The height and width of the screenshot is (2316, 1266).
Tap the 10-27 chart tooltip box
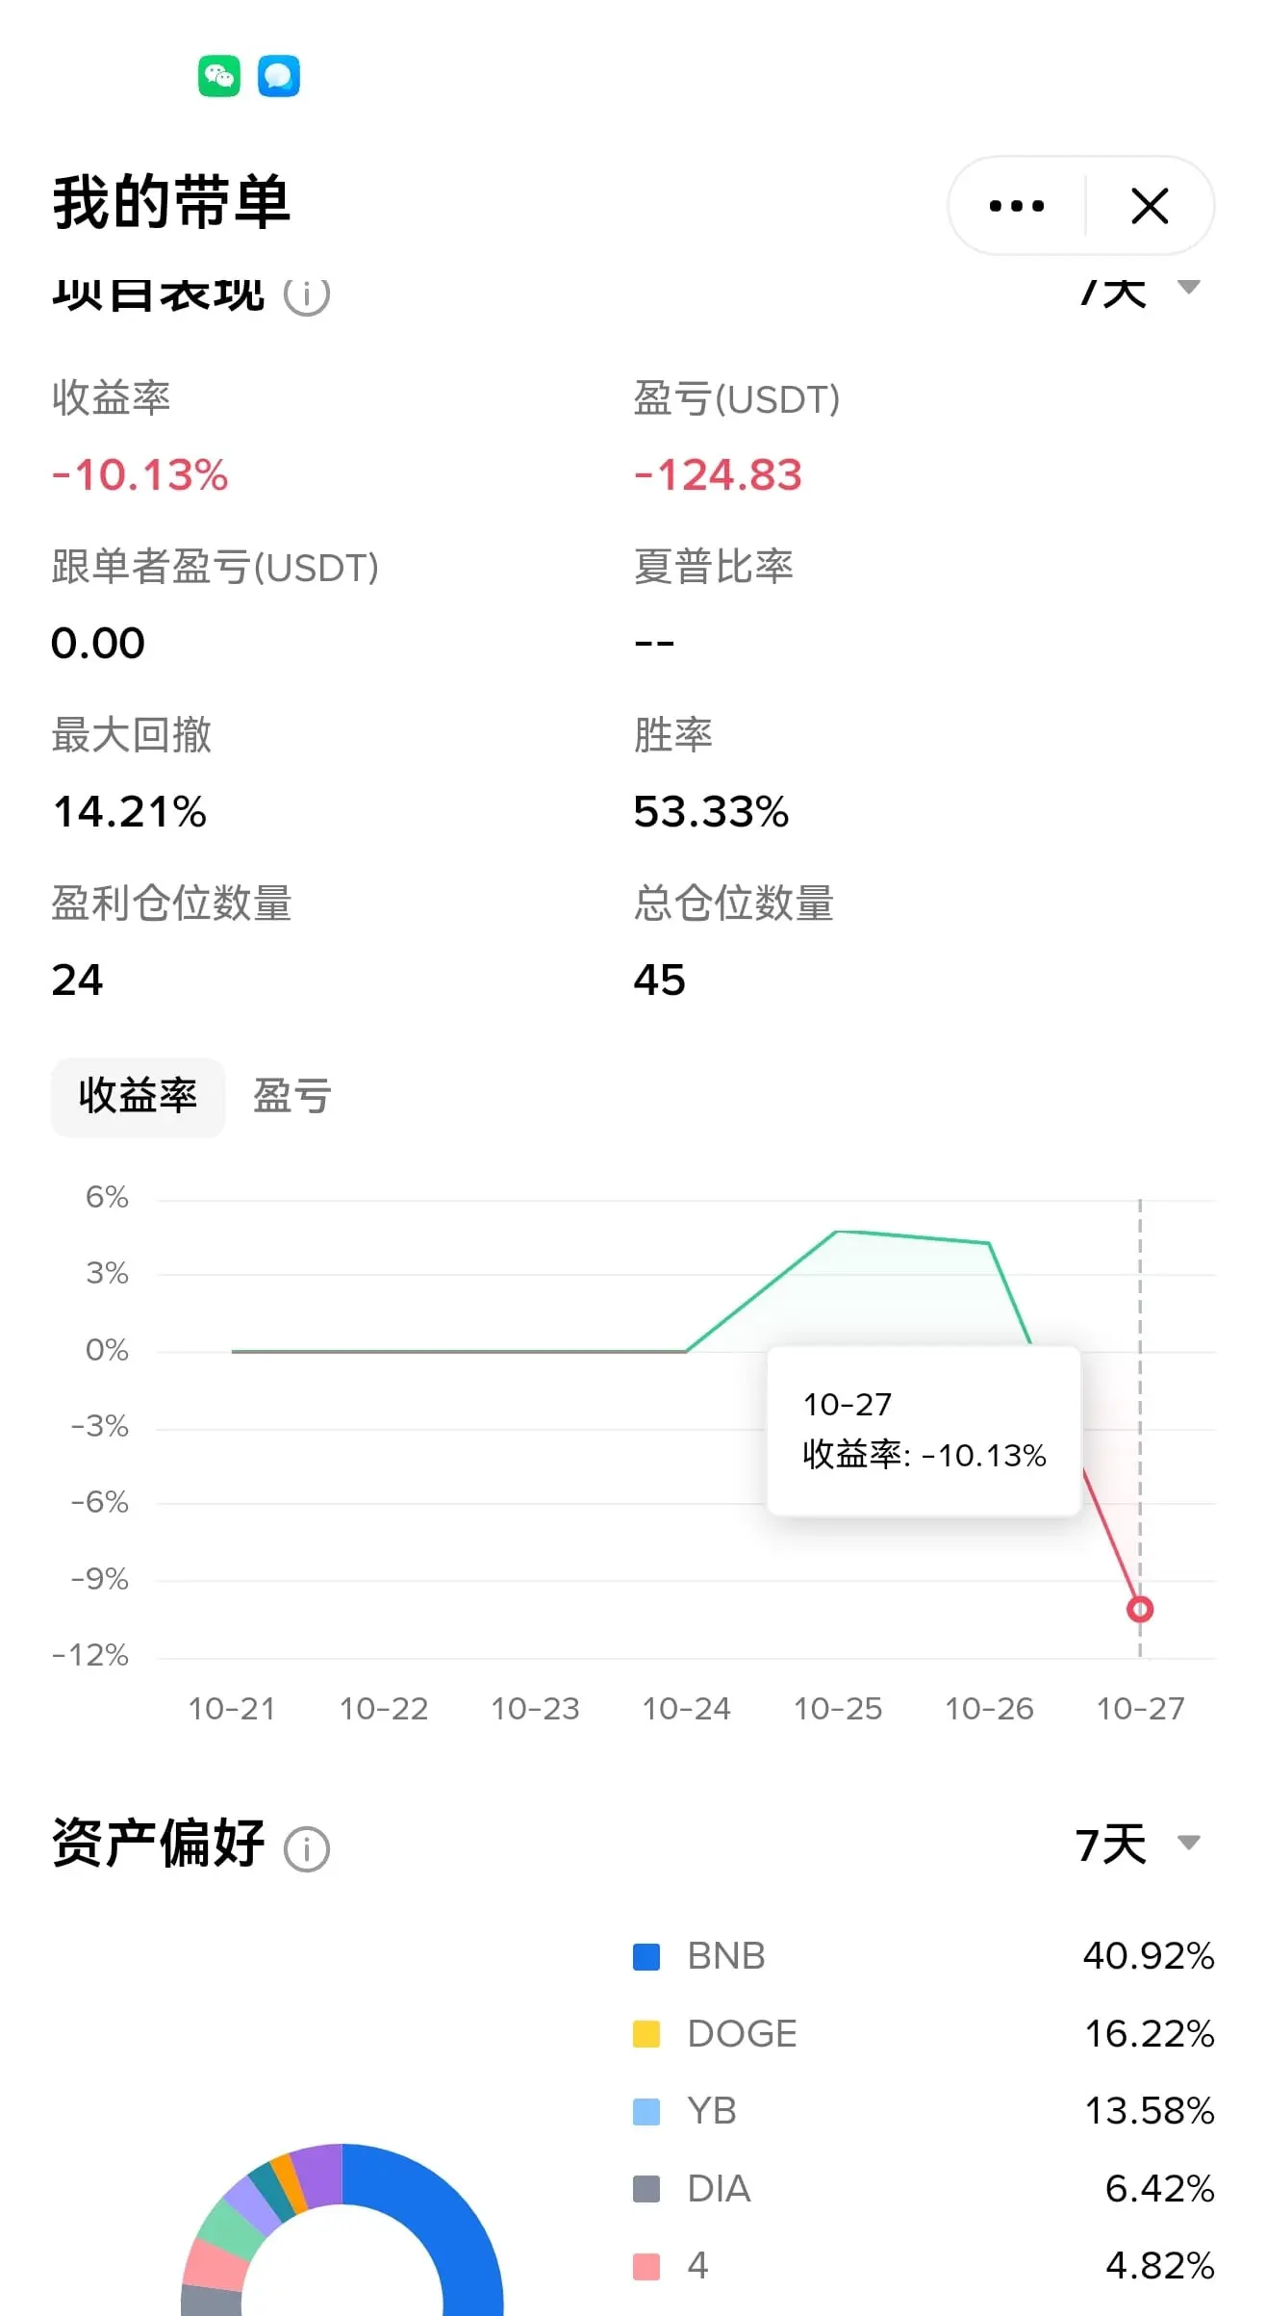[924, 1431]
